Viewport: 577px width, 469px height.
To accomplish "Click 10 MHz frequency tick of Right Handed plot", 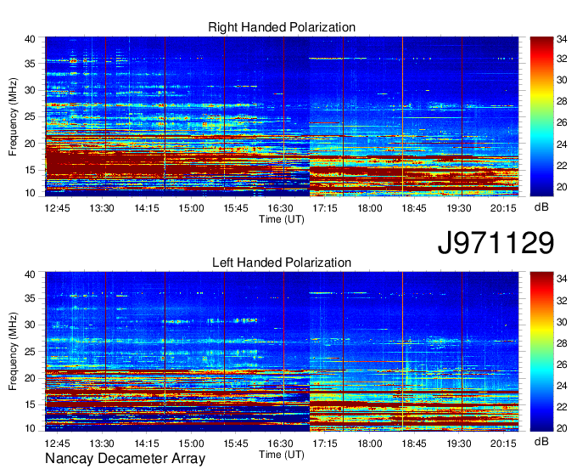I will coord(31,193).
